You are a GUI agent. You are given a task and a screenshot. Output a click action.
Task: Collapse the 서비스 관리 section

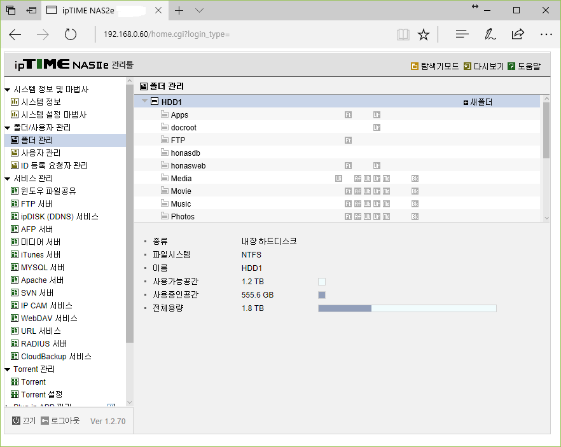coord(7,179)
